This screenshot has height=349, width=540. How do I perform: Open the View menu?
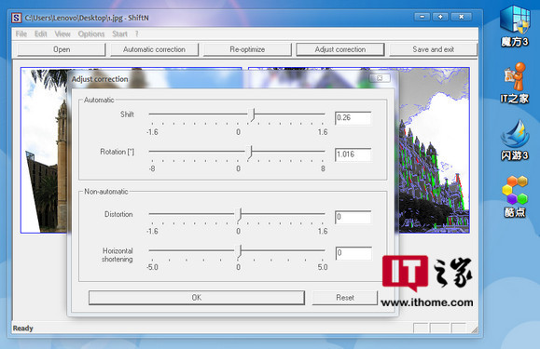pyautogui.click(x=62, y=34)
